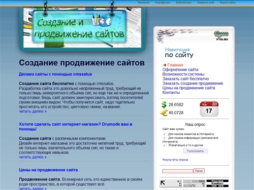Open Цены на продвижение сайта article heading
Viewport: 254px width, 190px height.
coord(48,170)
